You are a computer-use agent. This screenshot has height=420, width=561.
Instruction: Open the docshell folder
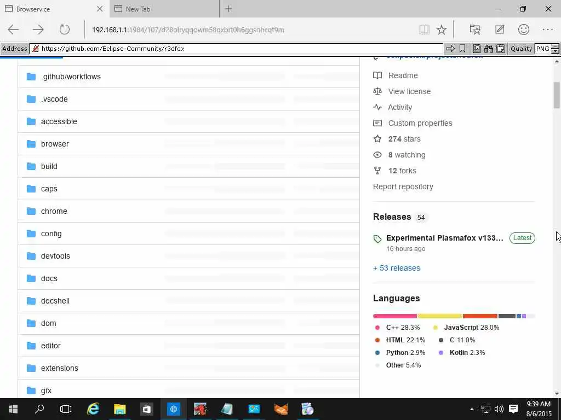pyautogui.click(x=55, y=301)
